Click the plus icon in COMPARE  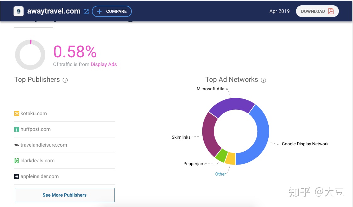point(99,11)
